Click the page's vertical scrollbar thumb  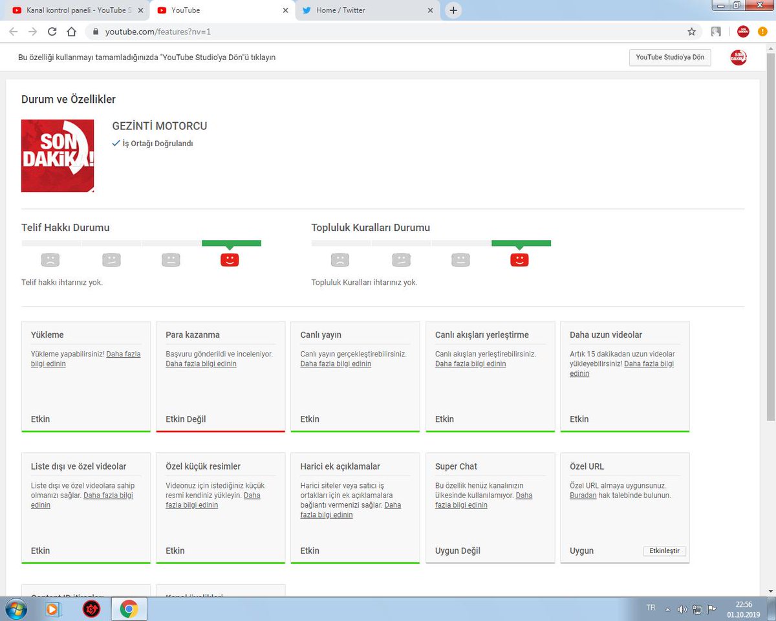pos(770,236)
